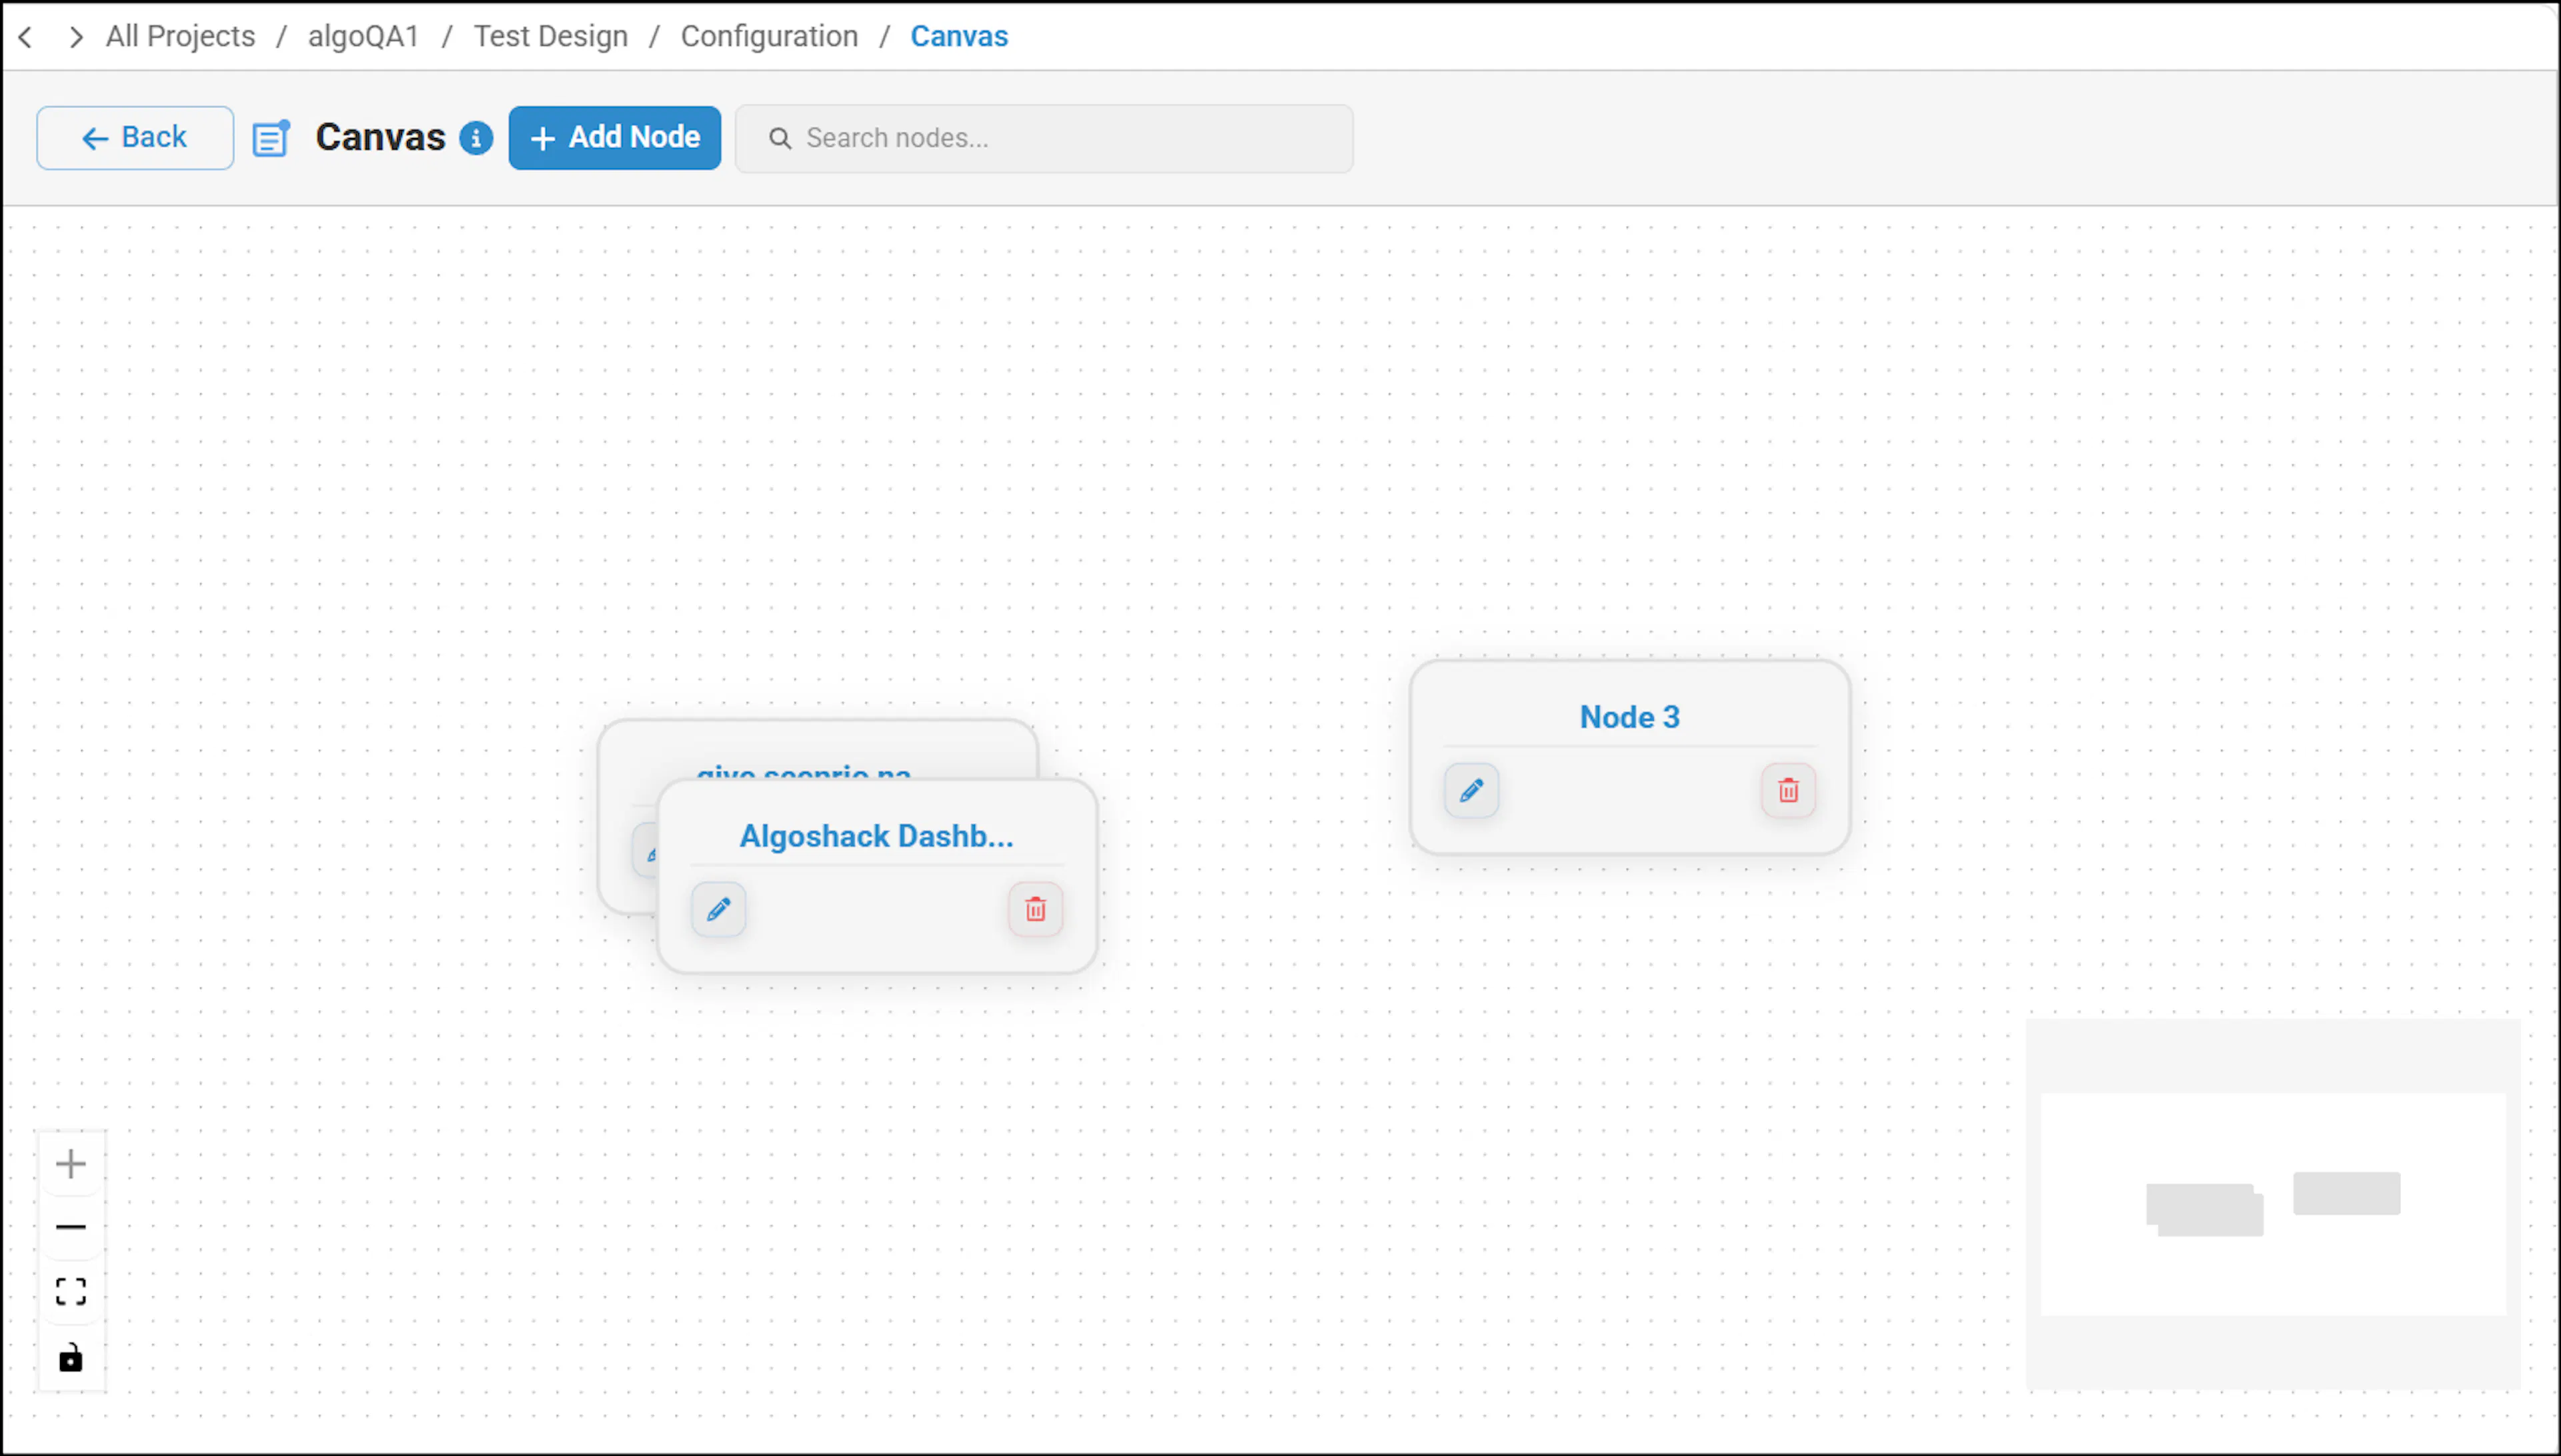
Task: Go to algoQA1 breadcrumb link
Action: point(364,36)
